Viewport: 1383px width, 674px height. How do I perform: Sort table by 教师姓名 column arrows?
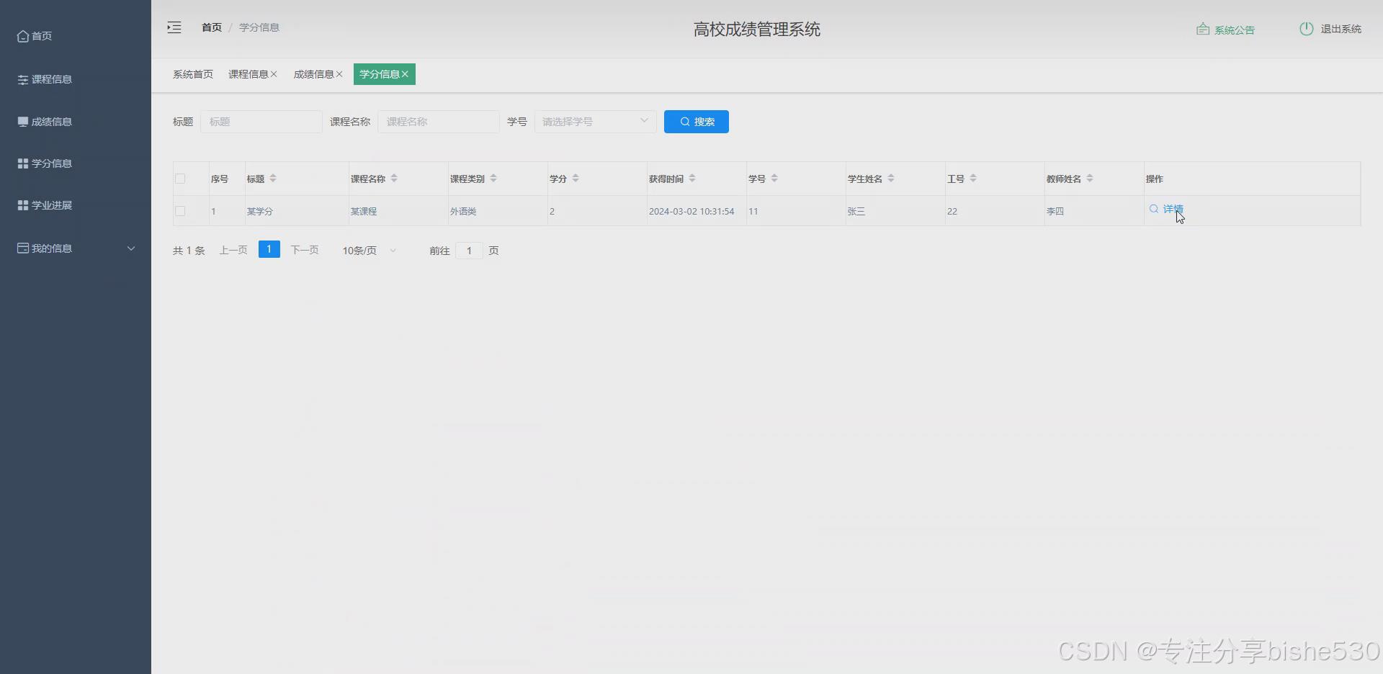pos(1090,179)
